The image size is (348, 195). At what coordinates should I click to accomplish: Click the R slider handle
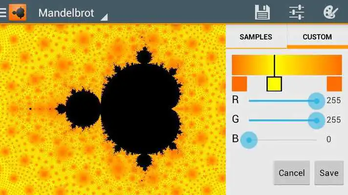[x=317, y=101]
